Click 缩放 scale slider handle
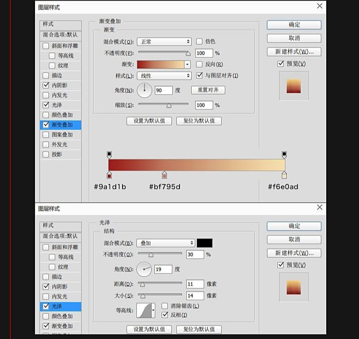Image resolution: width=359 pixels, height=339 pixels. [x=169, y=106]
